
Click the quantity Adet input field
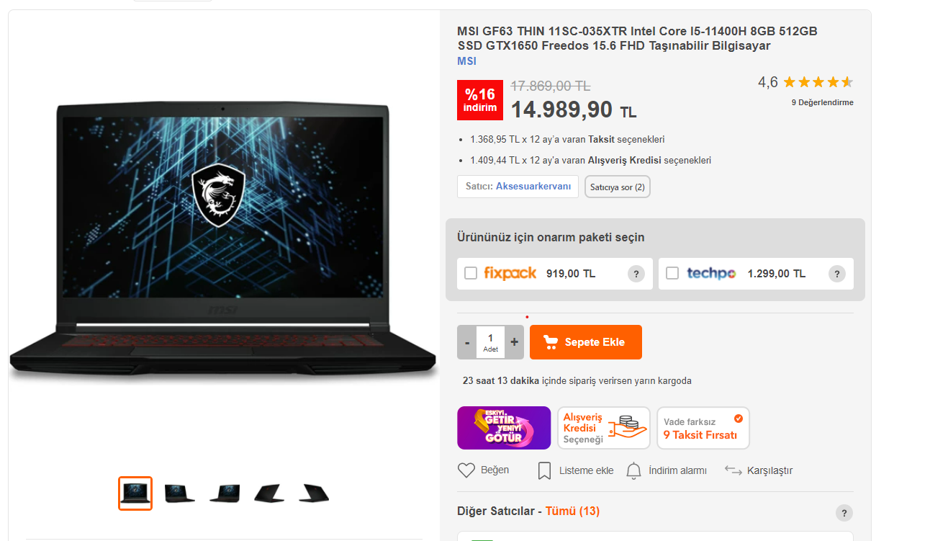pyautogui.click(x=491, y=342)
